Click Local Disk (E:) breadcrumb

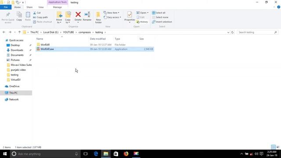(51, 32)
